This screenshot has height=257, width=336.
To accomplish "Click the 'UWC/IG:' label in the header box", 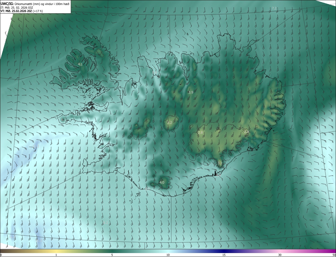I will pyautogui.click(x=7, y=3).
